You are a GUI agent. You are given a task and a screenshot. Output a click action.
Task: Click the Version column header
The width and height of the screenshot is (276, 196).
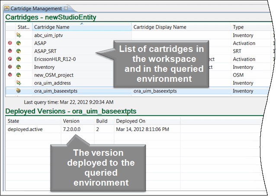coord(71,121)
